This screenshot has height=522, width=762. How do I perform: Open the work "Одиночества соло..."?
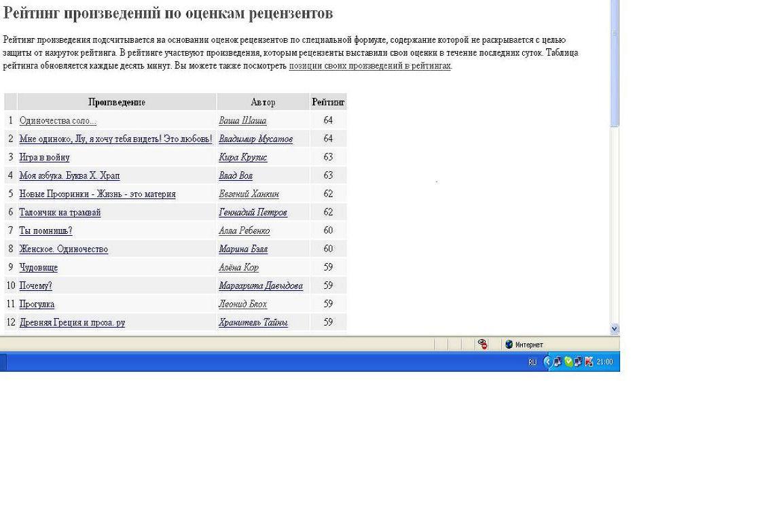58,120
